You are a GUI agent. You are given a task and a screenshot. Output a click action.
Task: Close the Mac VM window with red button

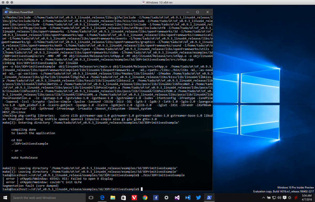click(3, 3)
